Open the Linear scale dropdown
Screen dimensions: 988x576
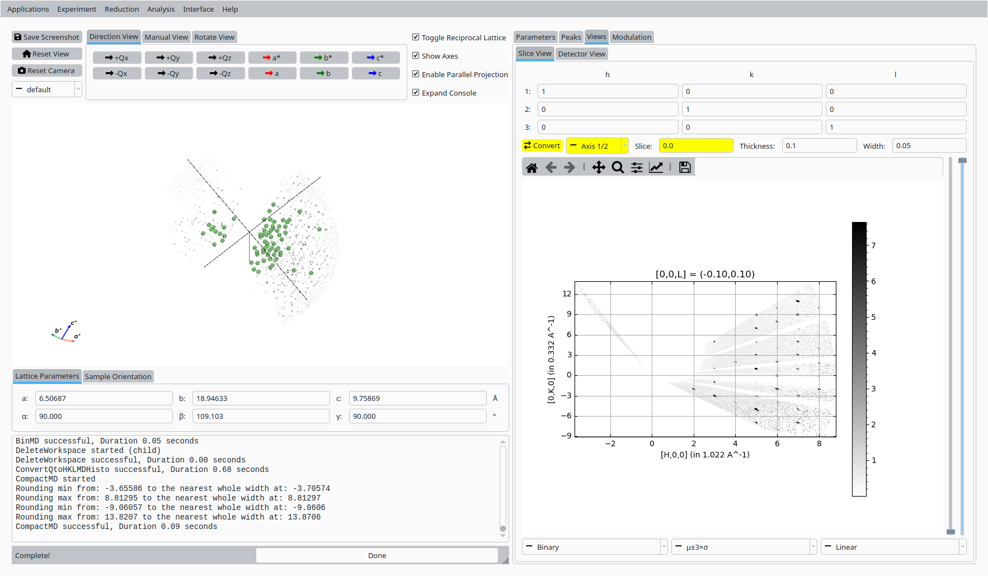893,547
